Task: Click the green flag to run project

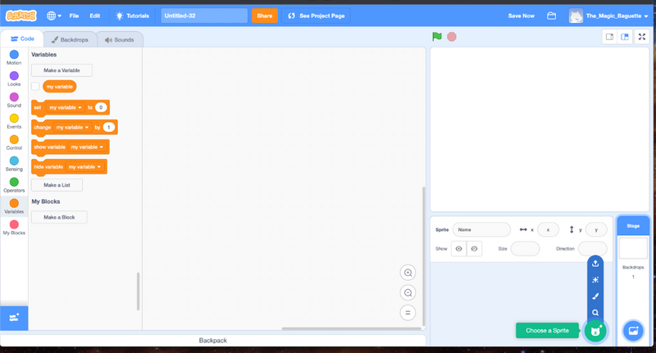Action: [437, 37]
